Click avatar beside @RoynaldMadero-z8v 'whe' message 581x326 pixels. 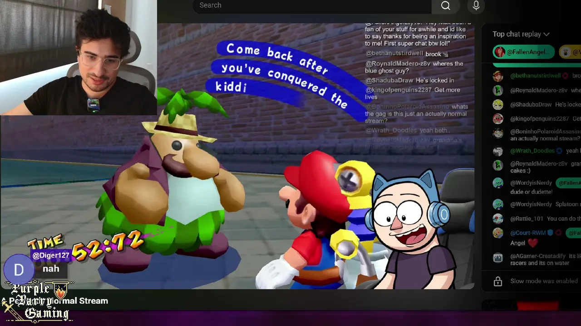498,90
